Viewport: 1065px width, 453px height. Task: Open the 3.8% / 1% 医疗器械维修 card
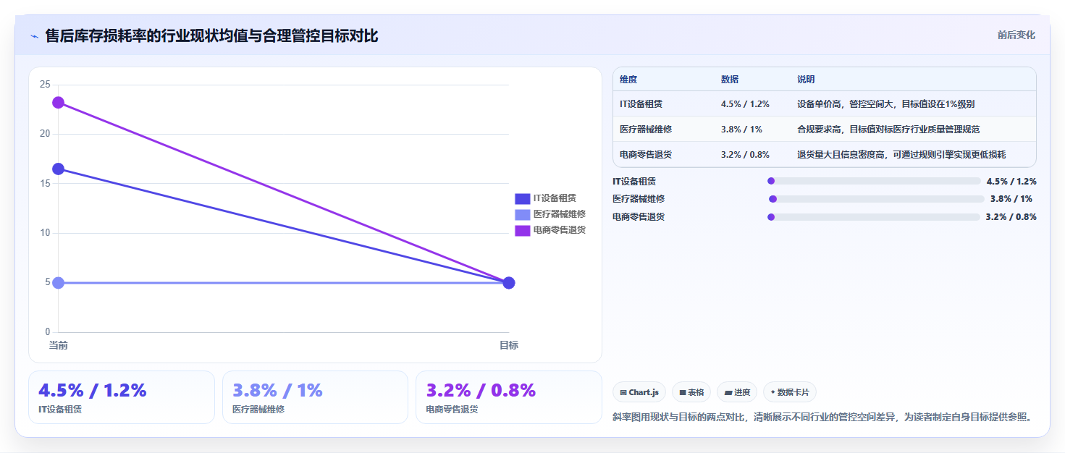pyautogui.click(x=316, y=397)
